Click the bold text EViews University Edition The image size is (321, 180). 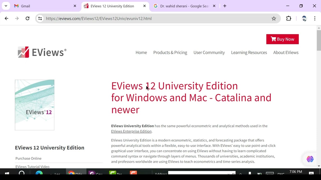132,126
